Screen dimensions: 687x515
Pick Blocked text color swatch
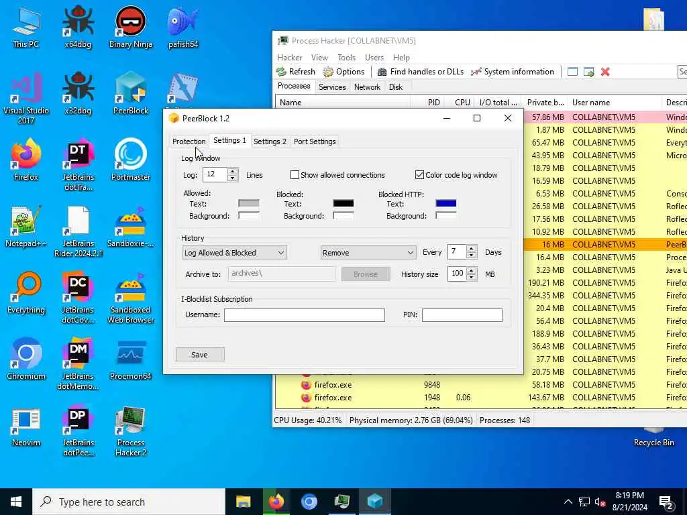(x=343, y=203)
